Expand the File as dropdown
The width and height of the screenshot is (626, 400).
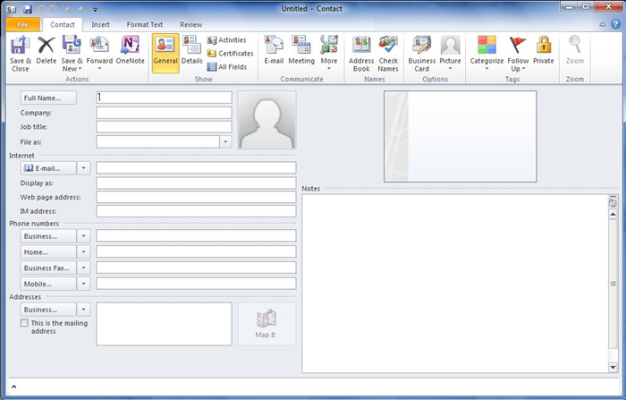[x=225, y=142]
